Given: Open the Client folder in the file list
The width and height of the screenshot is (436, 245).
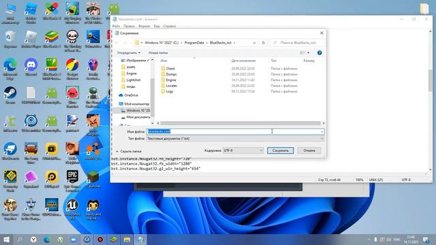Looking at the screenshot, I should 170,68.
